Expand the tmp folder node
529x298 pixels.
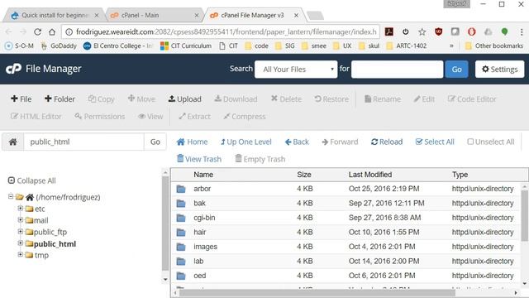20,254
